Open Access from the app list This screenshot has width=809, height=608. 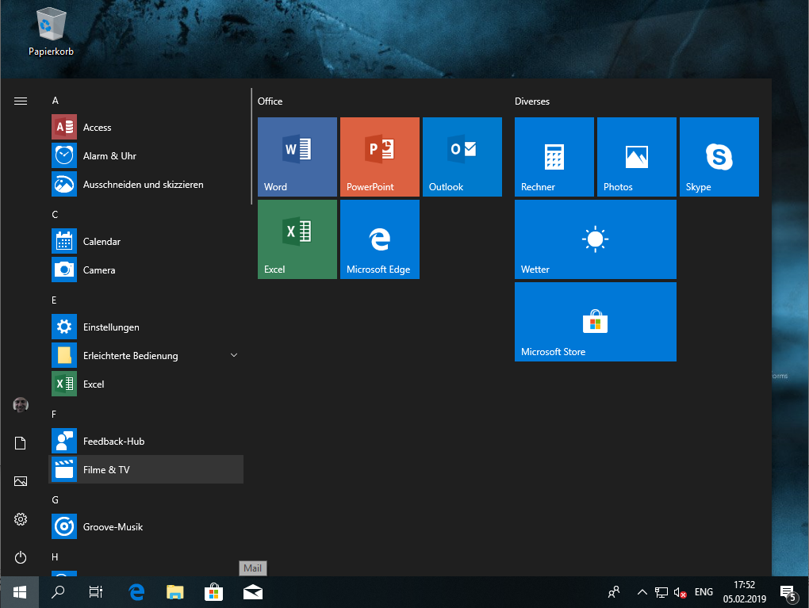(x=146, y=128)
